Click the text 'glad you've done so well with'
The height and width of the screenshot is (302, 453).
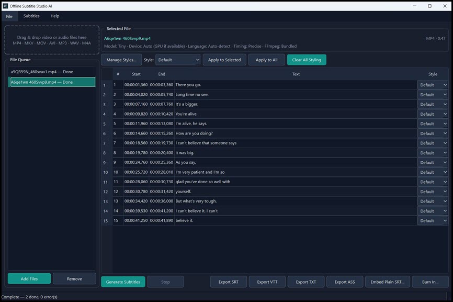[x=203, y=182]
